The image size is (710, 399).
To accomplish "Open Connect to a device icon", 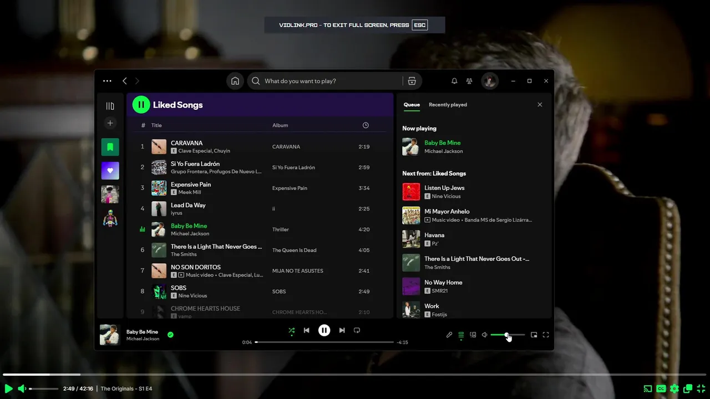I will coord(473,335).
